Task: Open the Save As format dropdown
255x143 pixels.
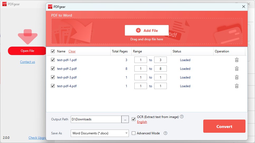Action: (100, 133)
